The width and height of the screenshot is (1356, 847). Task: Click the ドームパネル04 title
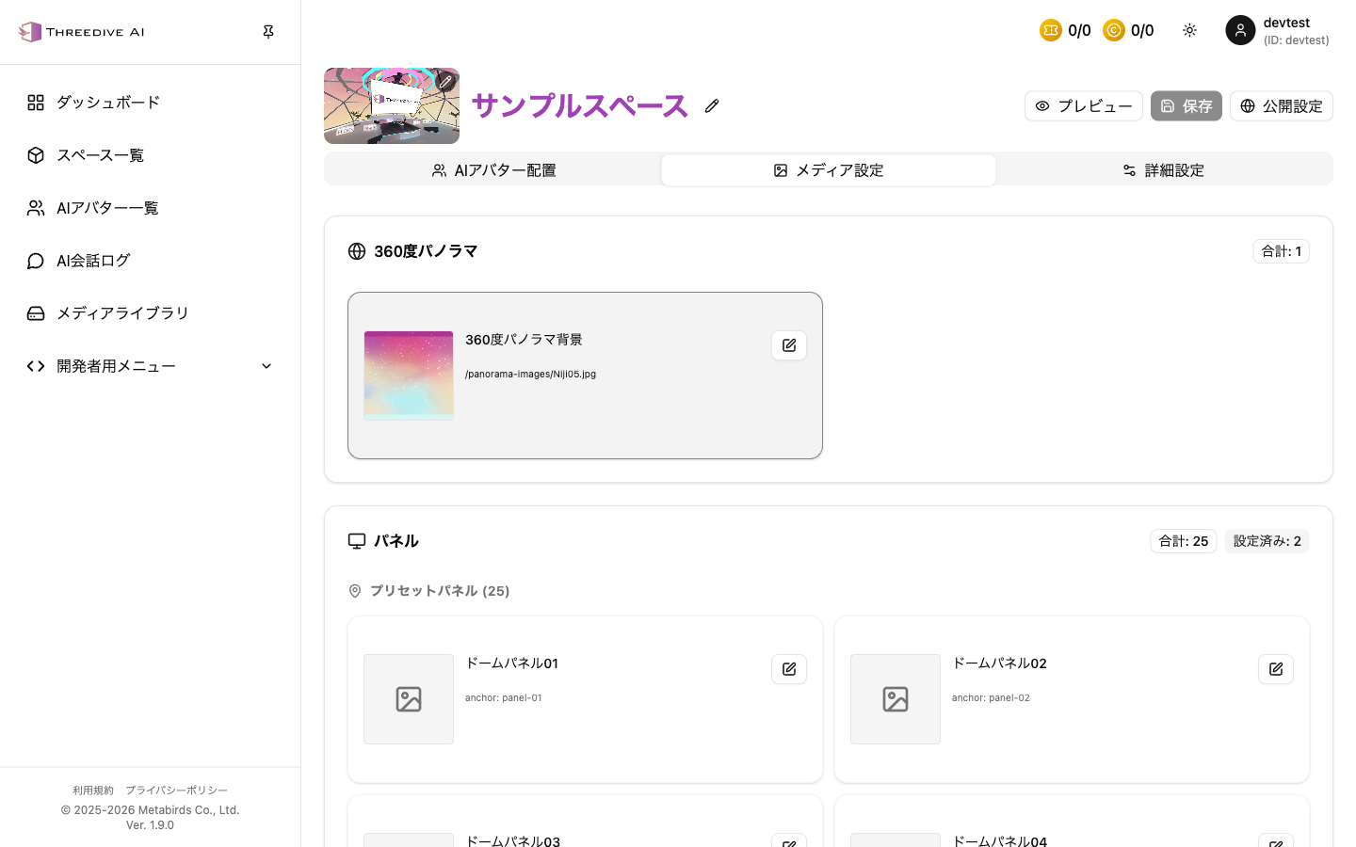pos(999,840)
